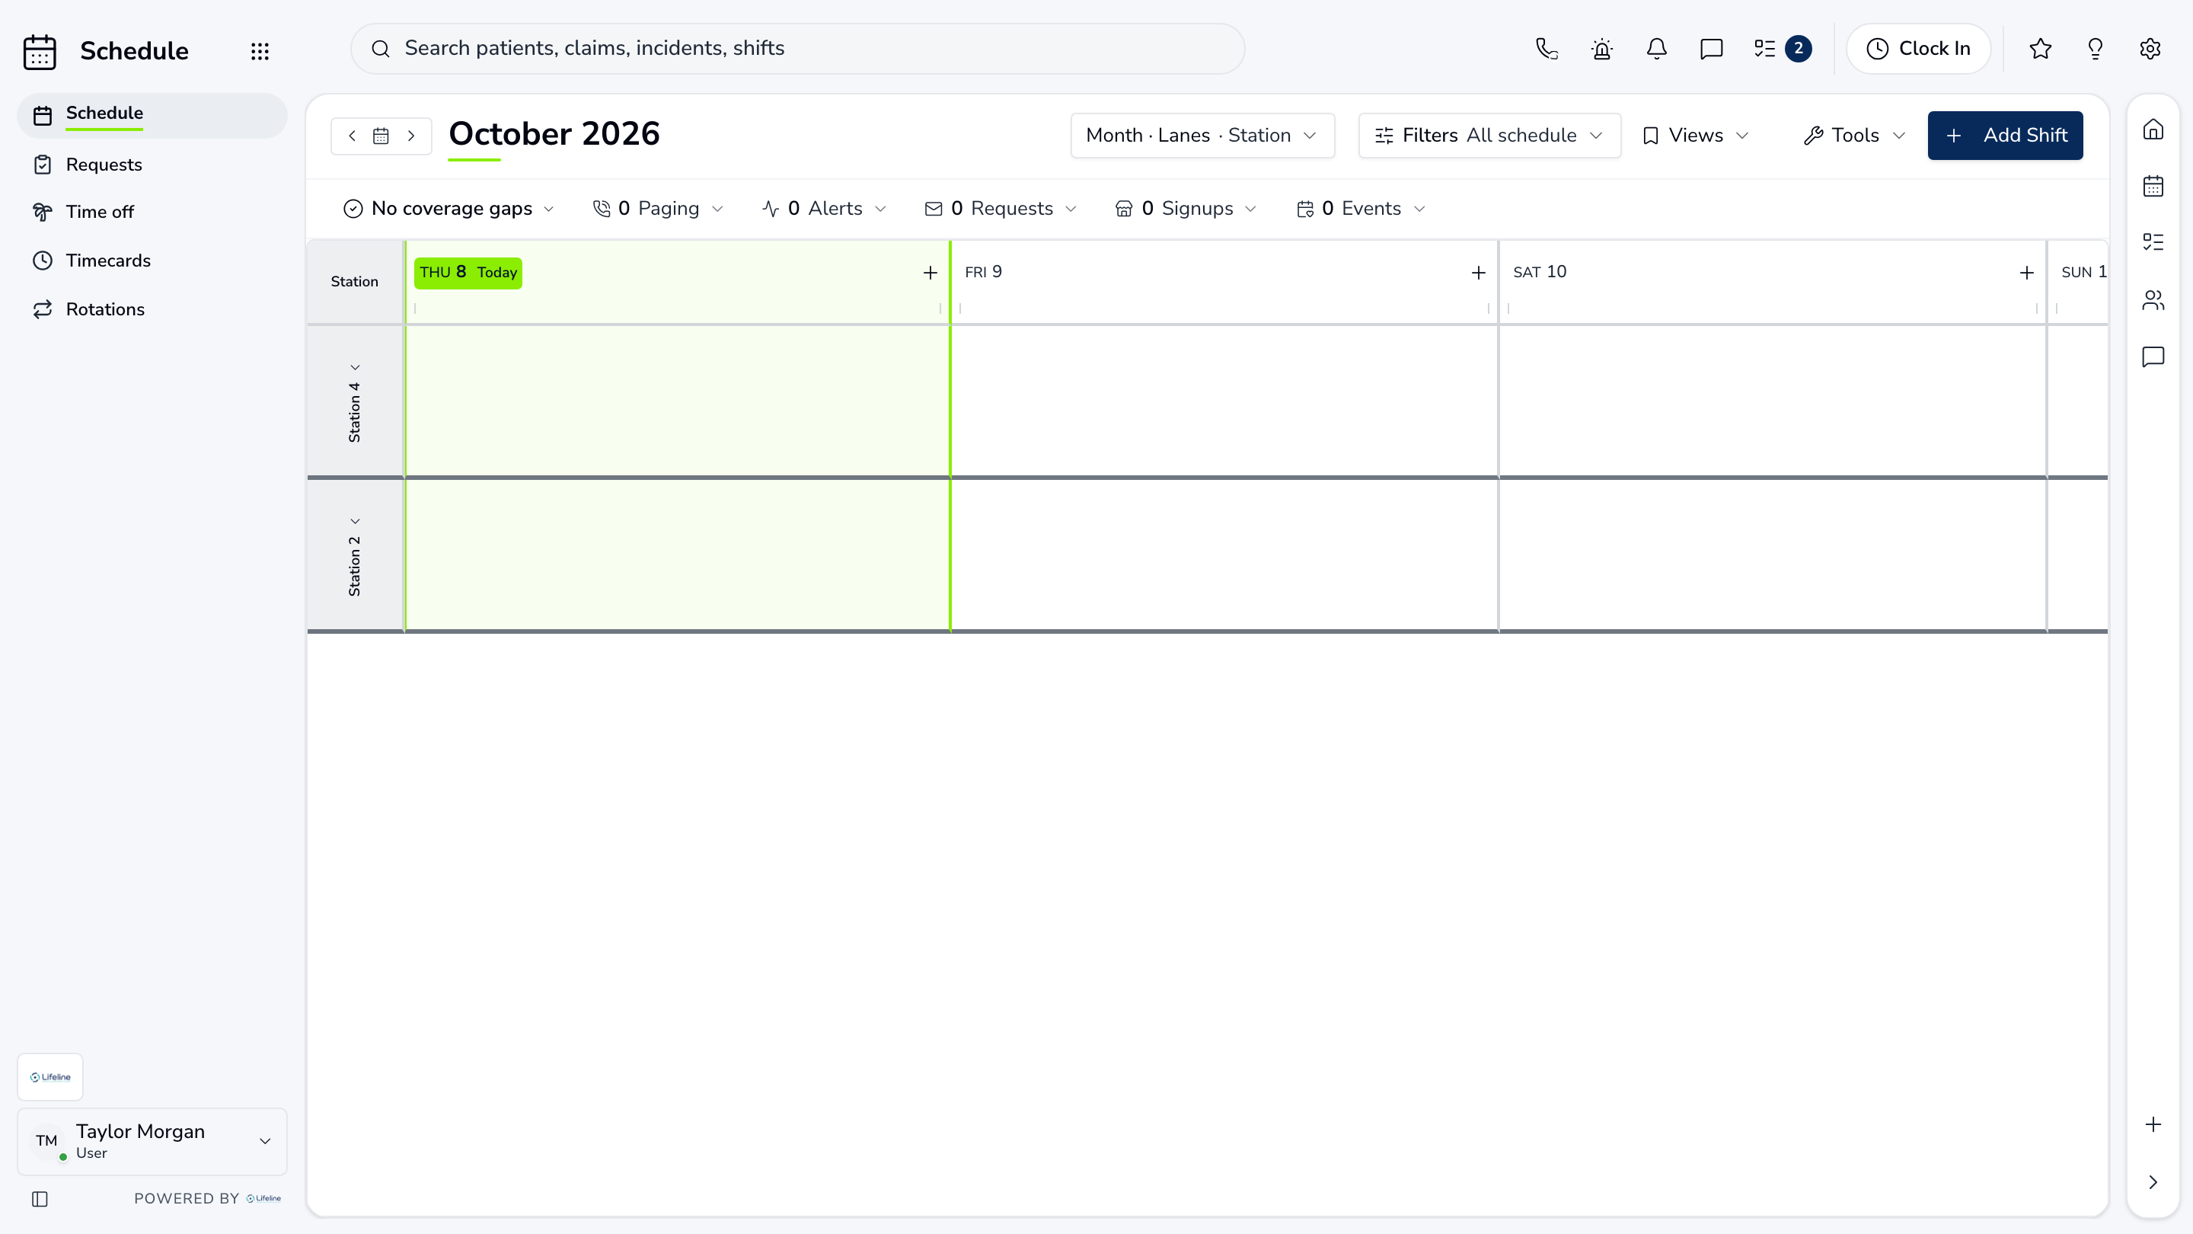Add a shift on Saturday 10 with the plus
The image size is (2193, 1234).
[2027, 273]
